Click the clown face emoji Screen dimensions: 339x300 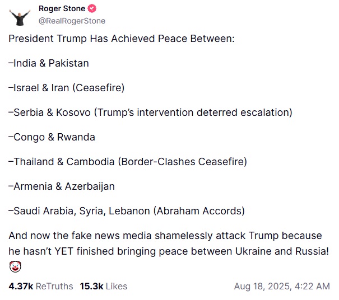click(15, 267)
